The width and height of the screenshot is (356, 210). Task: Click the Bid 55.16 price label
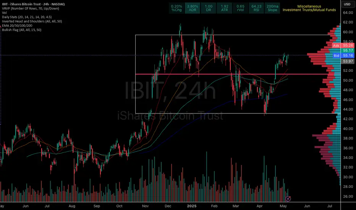(343, 56)
